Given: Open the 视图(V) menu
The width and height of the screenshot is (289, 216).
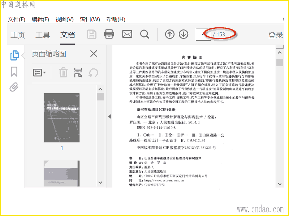Looking at the screenshot, I should 64,19.
